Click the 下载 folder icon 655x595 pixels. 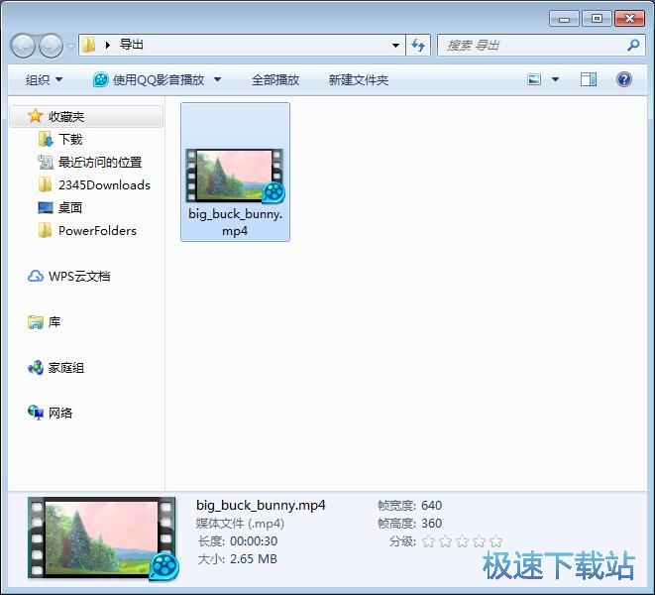(x=46, y=139)
